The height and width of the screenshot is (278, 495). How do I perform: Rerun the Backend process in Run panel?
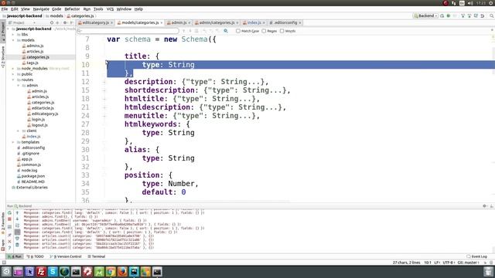[9, 213]
